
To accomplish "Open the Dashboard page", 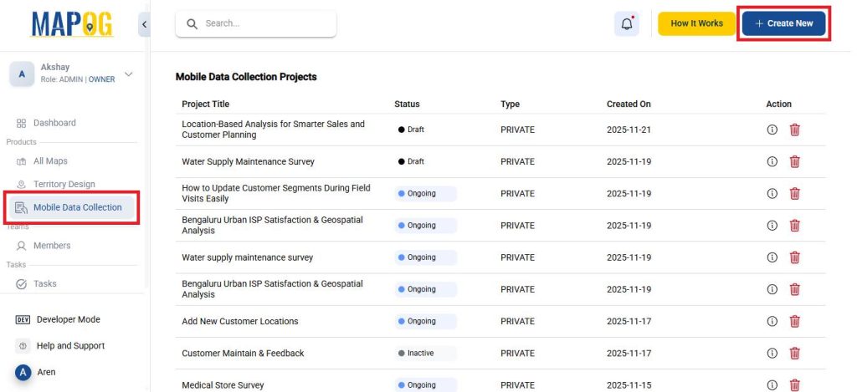I will (54, 123).
